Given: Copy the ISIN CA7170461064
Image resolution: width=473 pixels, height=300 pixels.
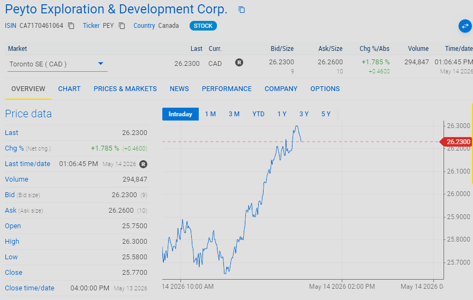Looking at the screenshot, I should click(71, 26).
